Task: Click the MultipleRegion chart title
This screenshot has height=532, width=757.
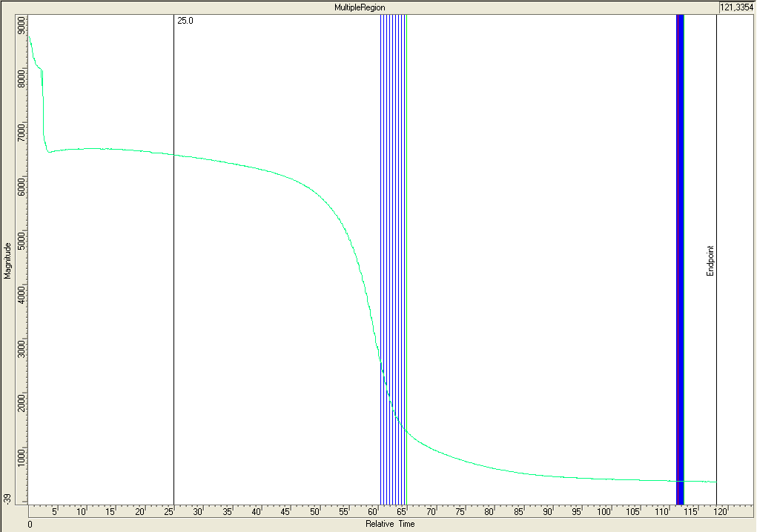Action: click(x=360, y=7)
